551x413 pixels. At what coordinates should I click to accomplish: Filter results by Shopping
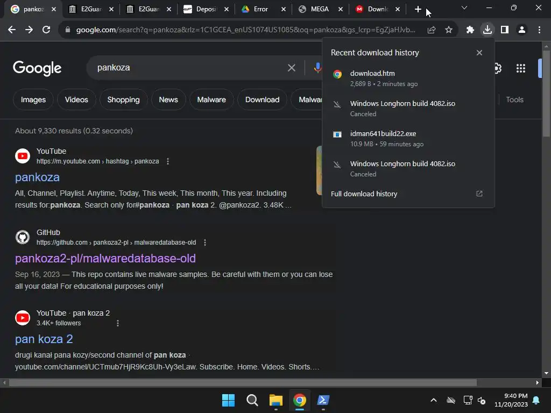tap(123, 99)
